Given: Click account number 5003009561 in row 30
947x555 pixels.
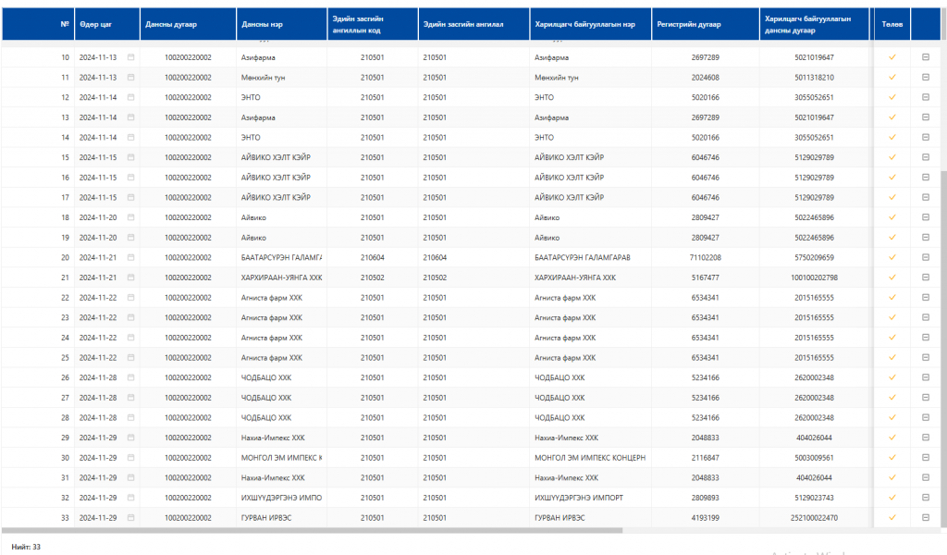Looking at the screenshot, I should pyautogui.click(x=814, y=458).
